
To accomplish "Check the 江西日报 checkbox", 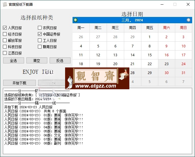I will click(5, 53).
